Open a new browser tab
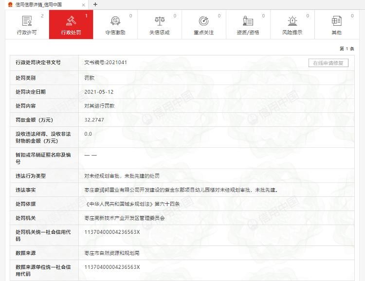 pyautogui.click(x=95, y=4)
